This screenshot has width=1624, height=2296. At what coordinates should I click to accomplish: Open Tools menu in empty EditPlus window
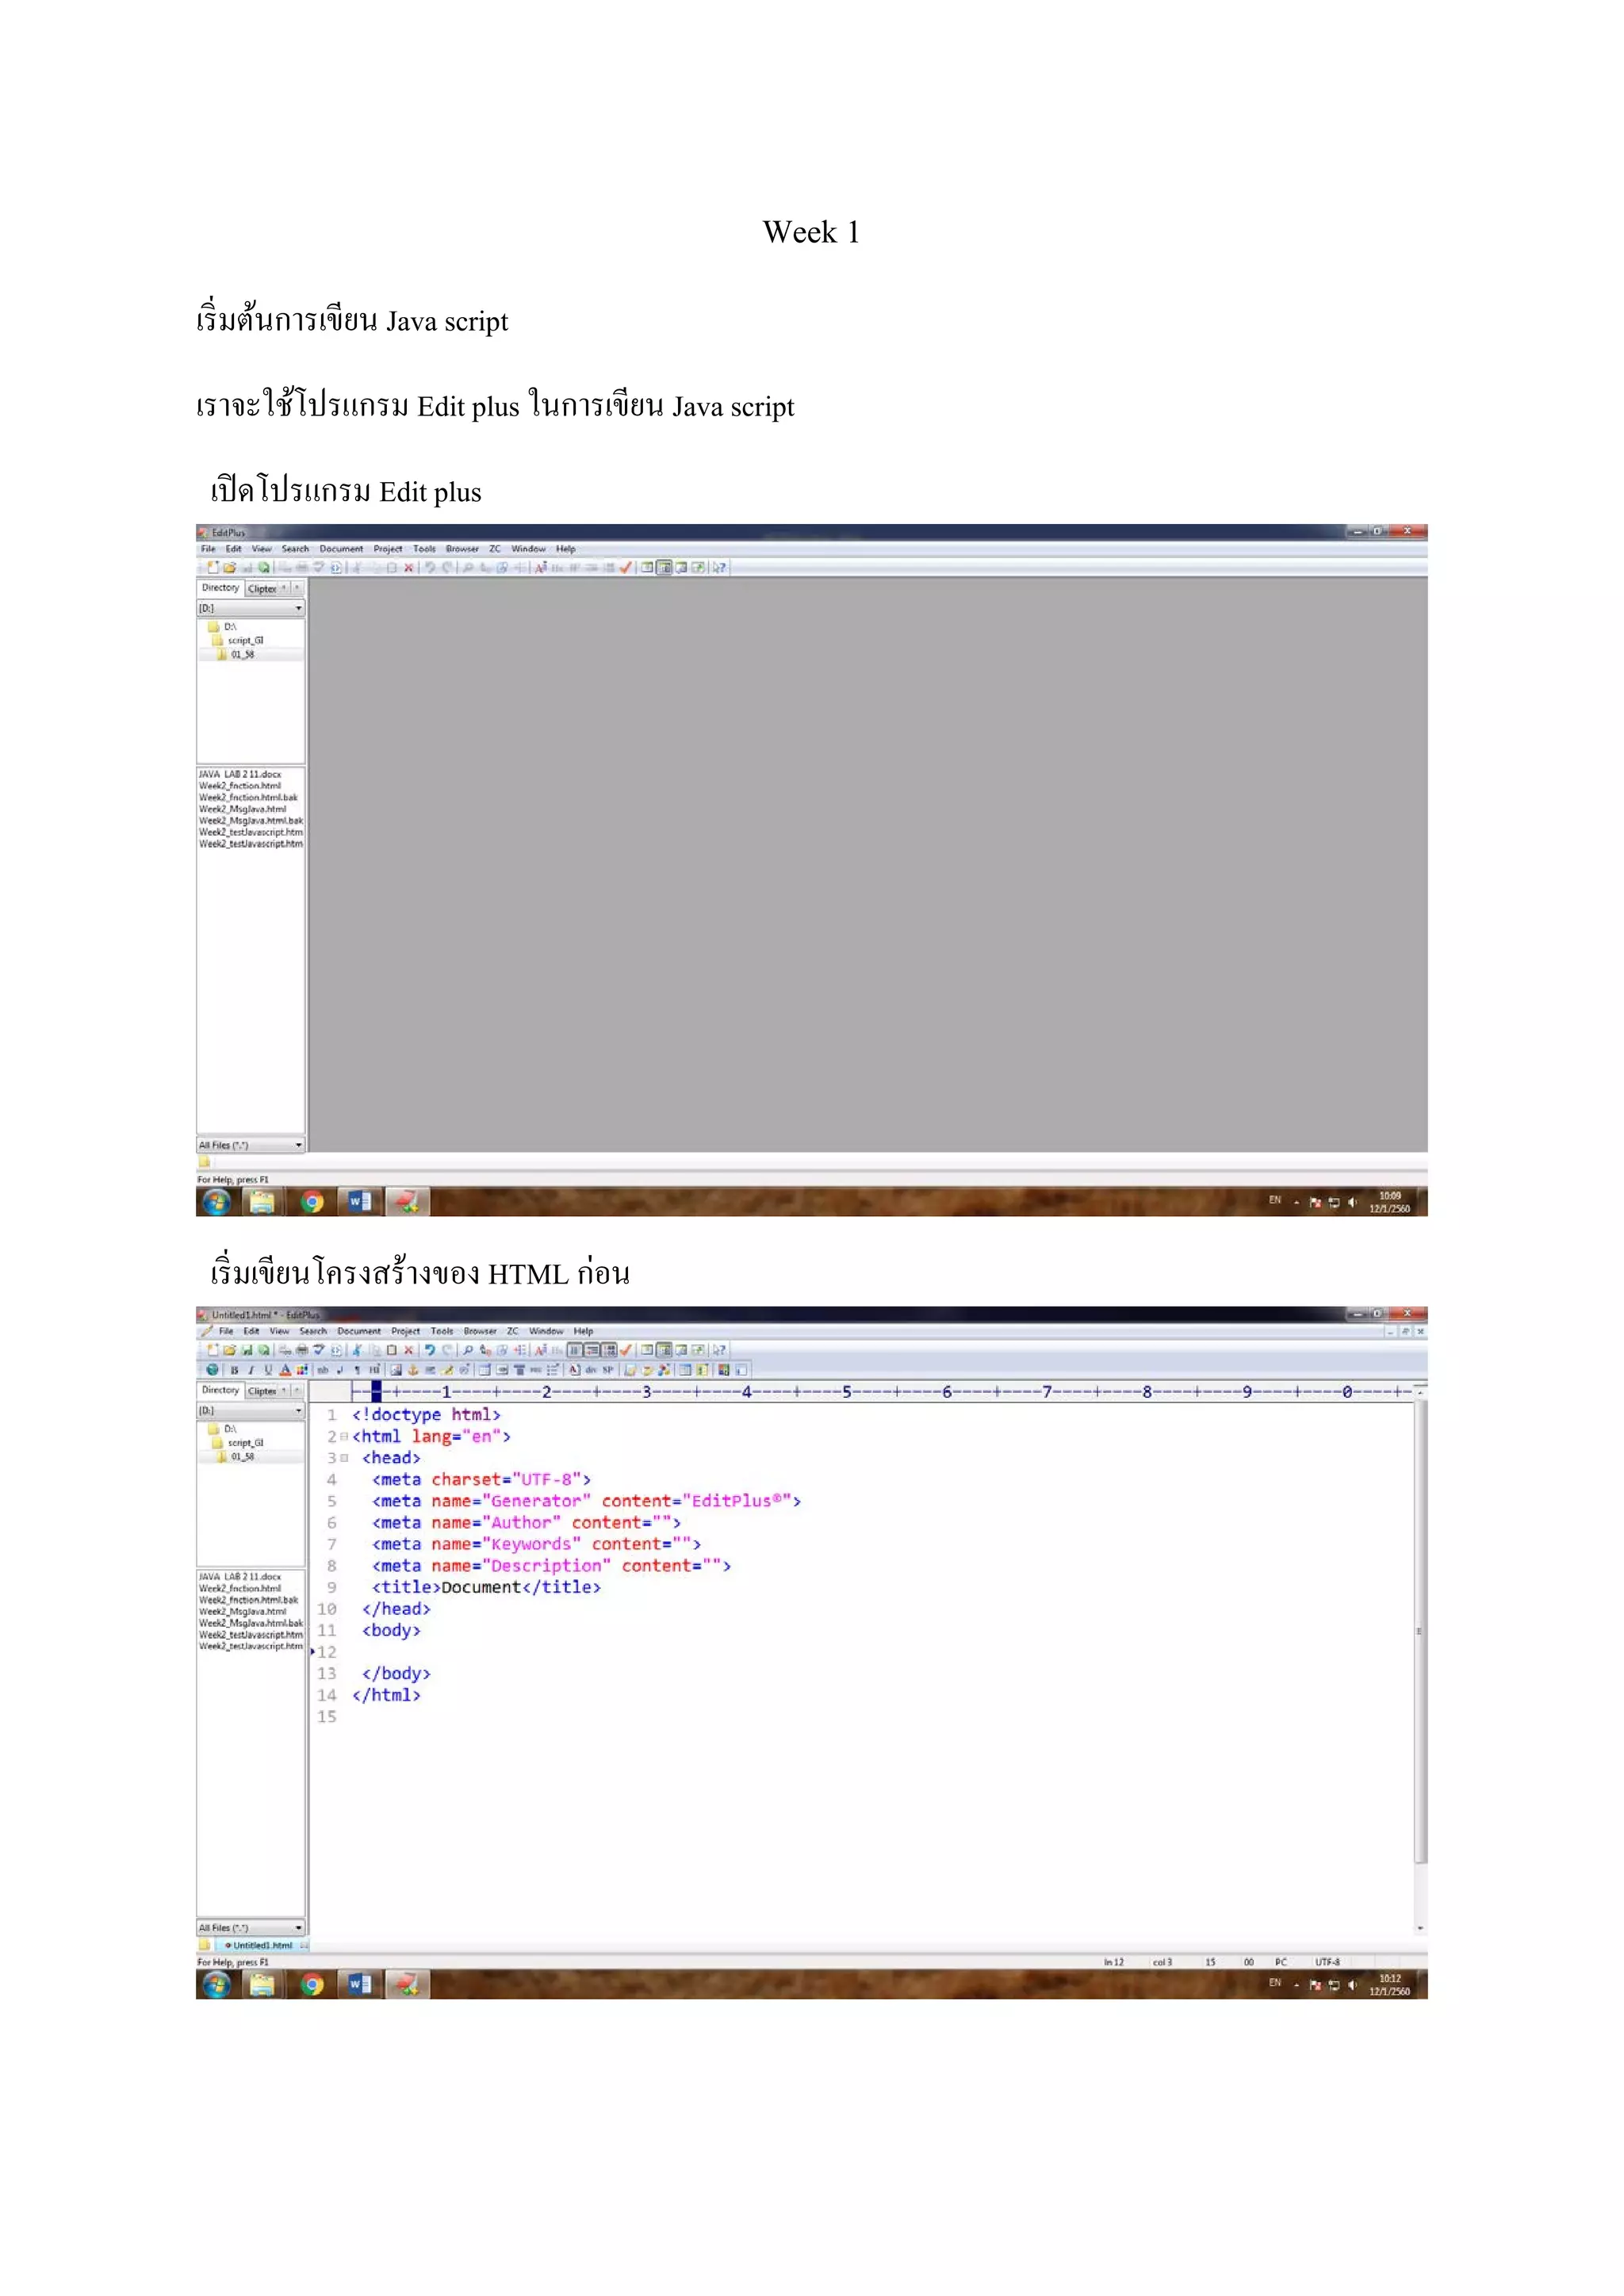(424, 549)
